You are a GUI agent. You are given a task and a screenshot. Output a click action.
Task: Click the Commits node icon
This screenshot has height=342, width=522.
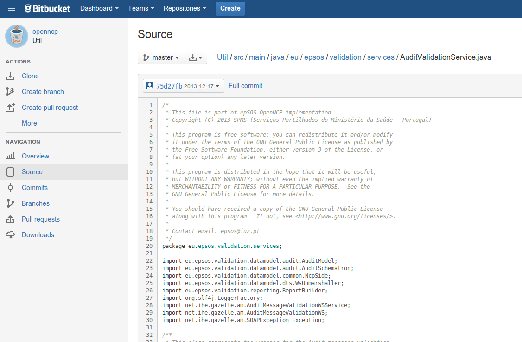(x=10, y=188)
